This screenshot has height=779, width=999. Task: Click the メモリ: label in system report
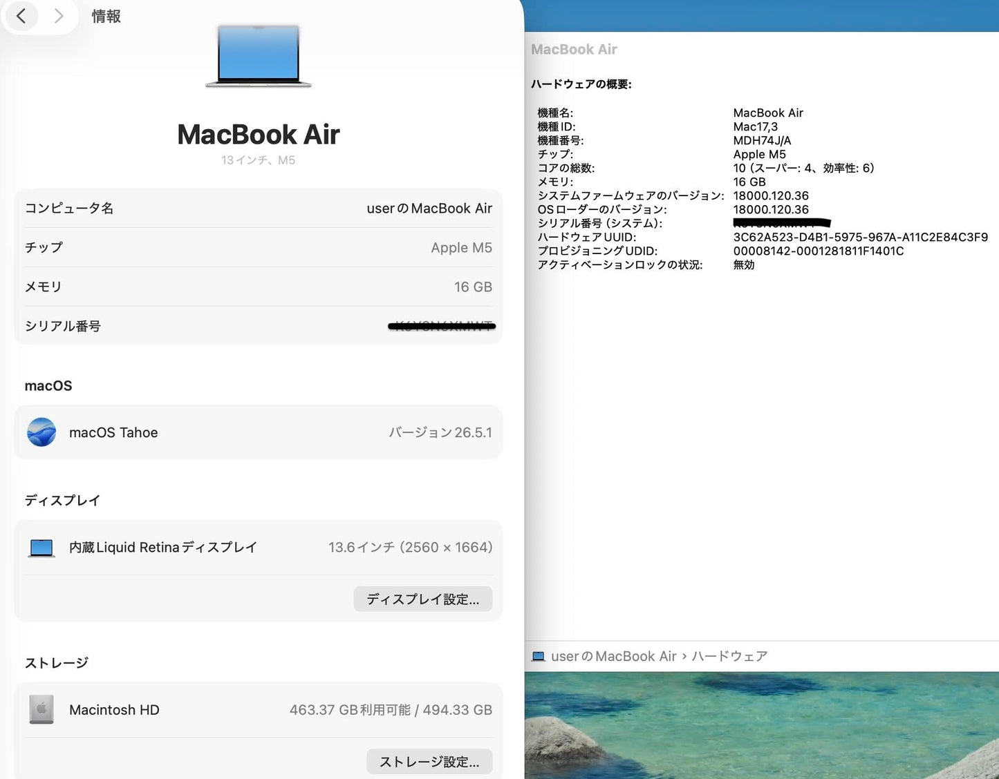555,182
